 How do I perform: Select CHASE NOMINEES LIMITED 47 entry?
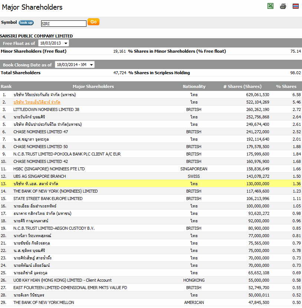point(41,132)
